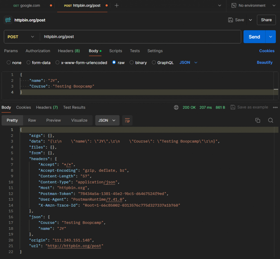Open the POST method dropdown
This screenshot has width=280, height=259.
tap(21, 37)
